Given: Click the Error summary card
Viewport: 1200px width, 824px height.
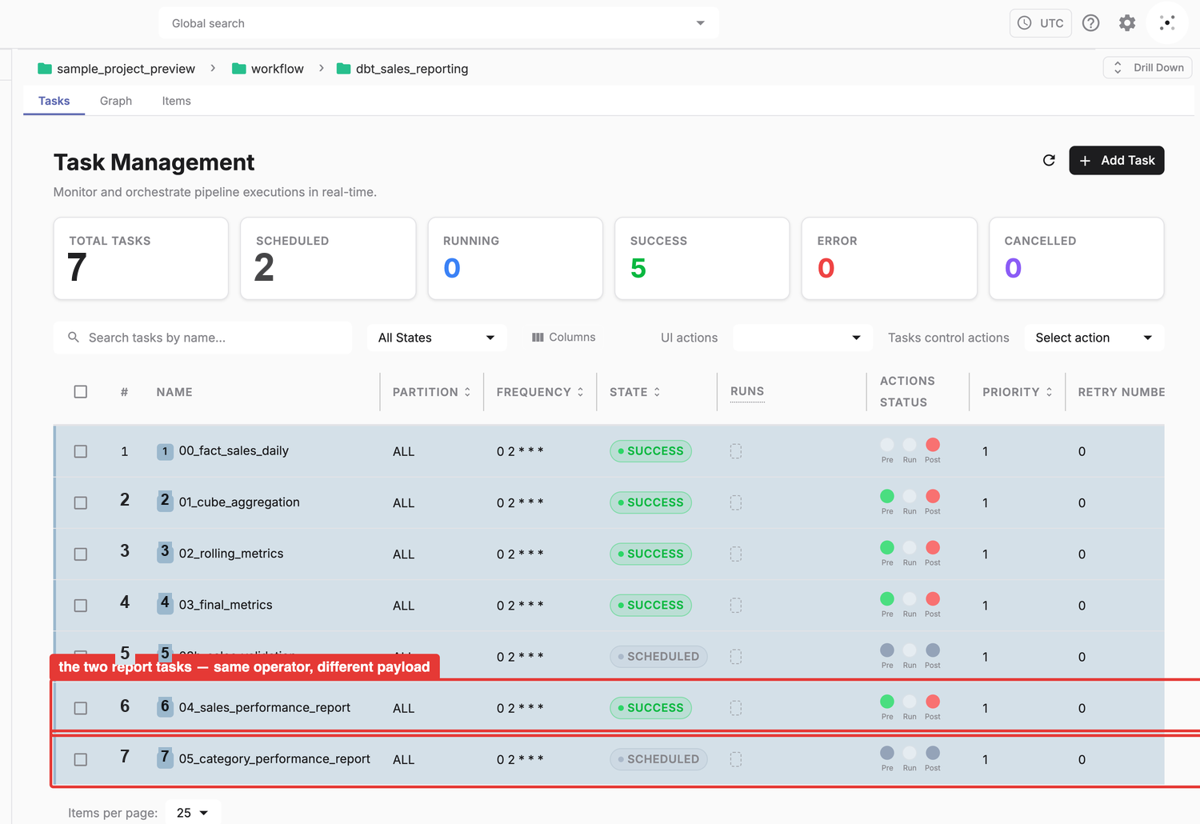Looking at the screenshot, I should 890,258.
